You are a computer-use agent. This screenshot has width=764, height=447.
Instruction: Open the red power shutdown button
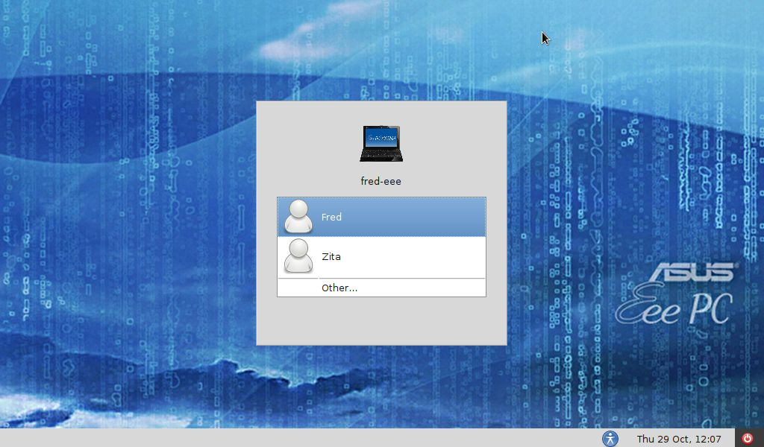tap(747, 438)
